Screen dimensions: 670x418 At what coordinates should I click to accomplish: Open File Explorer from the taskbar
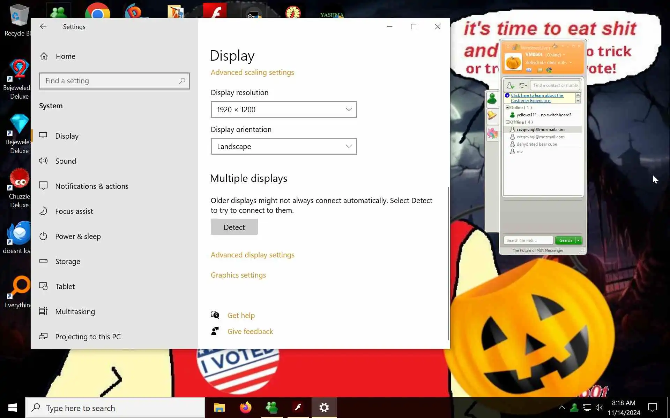[219, 407]
